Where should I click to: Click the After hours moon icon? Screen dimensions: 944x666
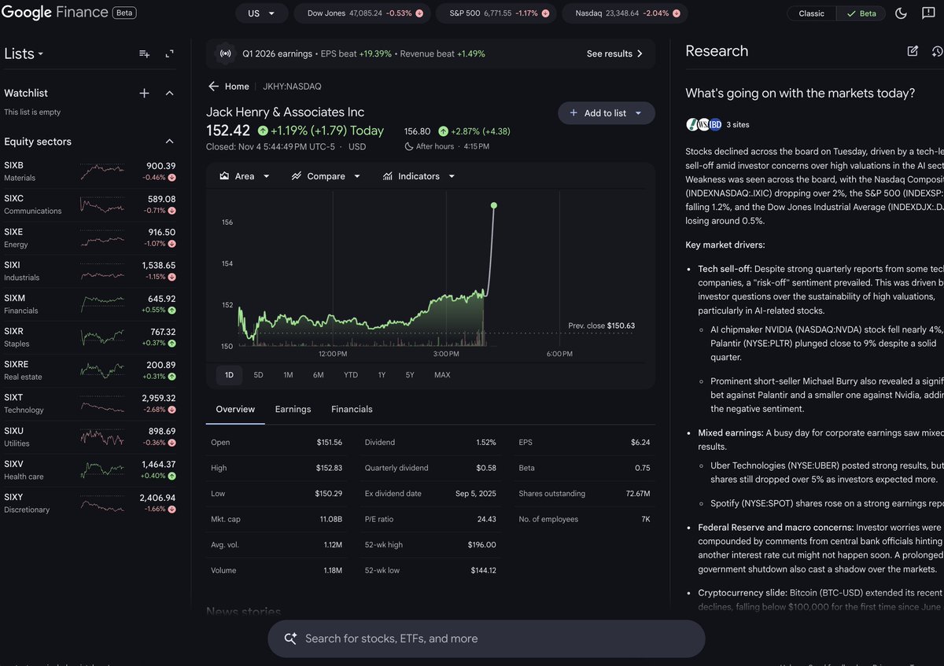tap(408, 146)
